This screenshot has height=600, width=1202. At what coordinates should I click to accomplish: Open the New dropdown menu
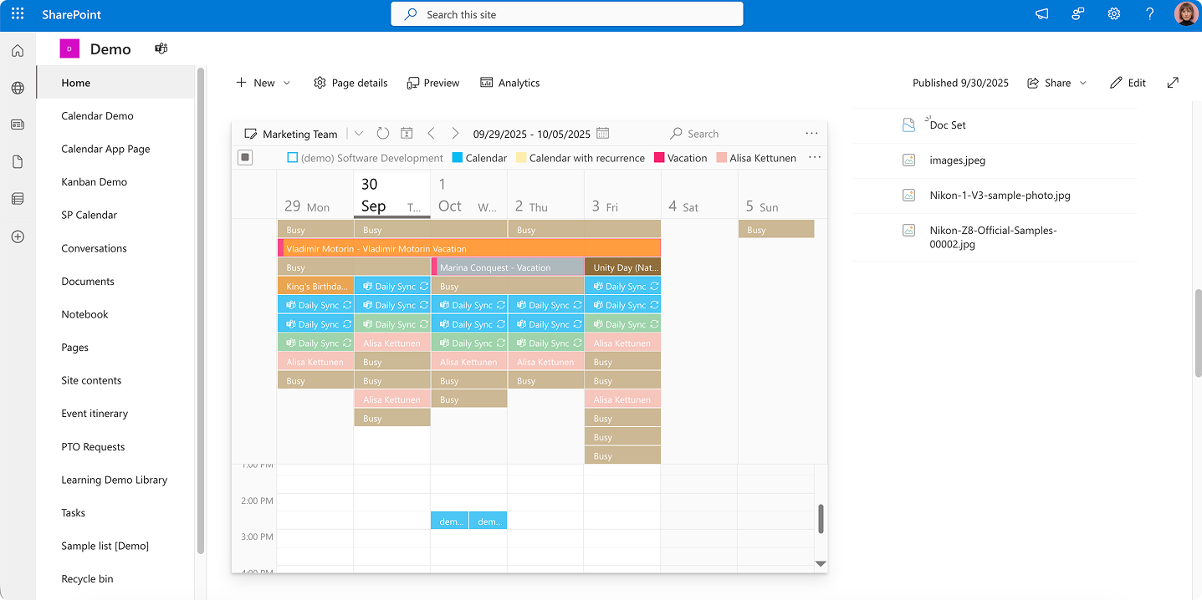pos(287,83)
